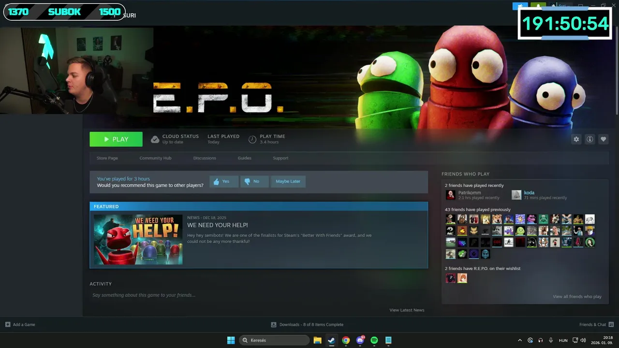Open the Community Hub tab
This screenshot has width=619, height=348.
(x=155, y=158)
